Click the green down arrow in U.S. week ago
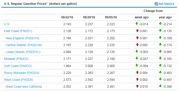The image size is (179, 92). [137, 24]
